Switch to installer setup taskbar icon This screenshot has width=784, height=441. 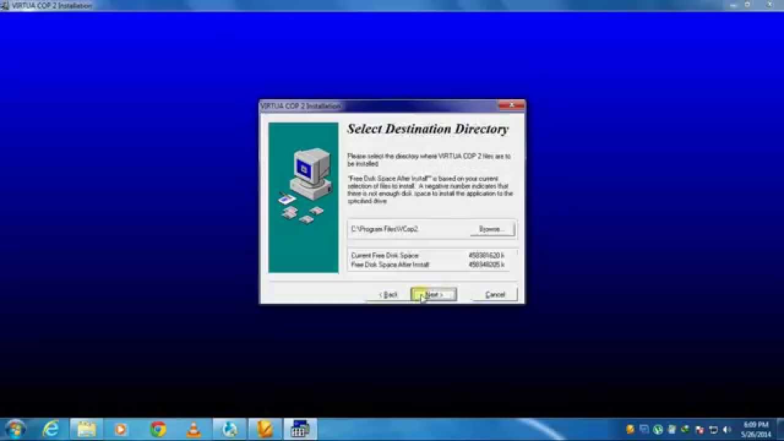click(300, 429)
